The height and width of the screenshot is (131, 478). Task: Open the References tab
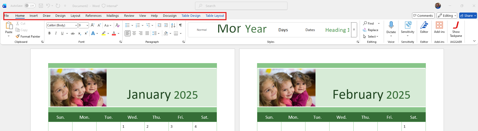tap(94, 16)
